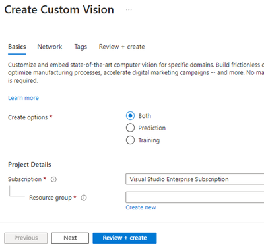Click the Create Custom Vision heading
This screenshot has height=249, width=264.
point(59,10)
